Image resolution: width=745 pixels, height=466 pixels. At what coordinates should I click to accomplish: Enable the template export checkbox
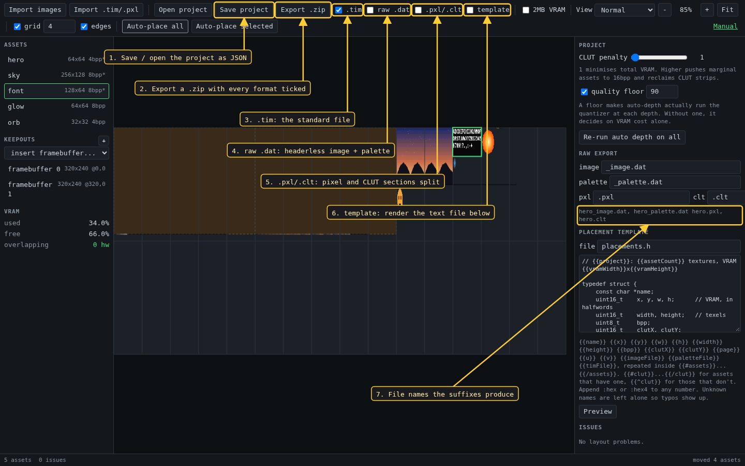(x=470, y=10)
